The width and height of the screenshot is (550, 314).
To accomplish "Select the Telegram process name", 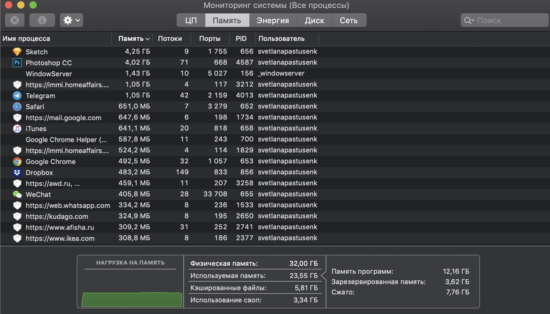I will 40,96.
